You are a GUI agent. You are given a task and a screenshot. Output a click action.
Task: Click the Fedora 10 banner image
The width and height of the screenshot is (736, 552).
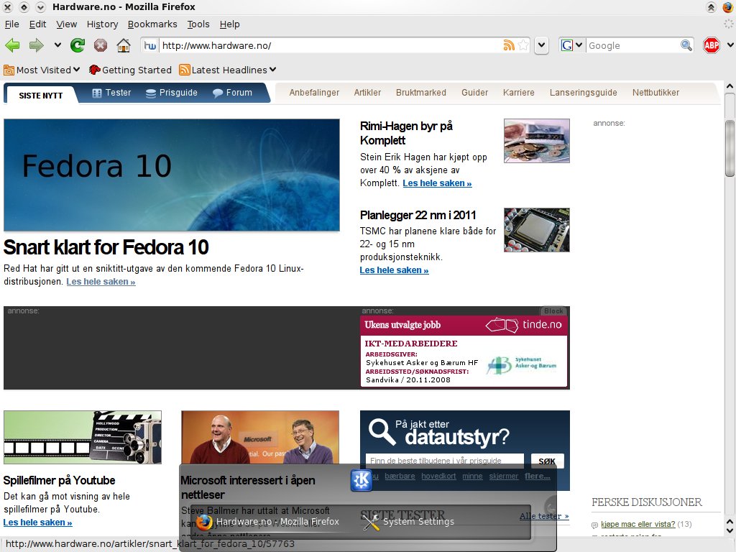pos(171,175)
